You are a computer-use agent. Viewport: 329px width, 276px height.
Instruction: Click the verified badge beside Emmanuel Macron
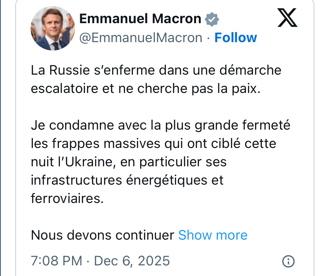point(212,19)
